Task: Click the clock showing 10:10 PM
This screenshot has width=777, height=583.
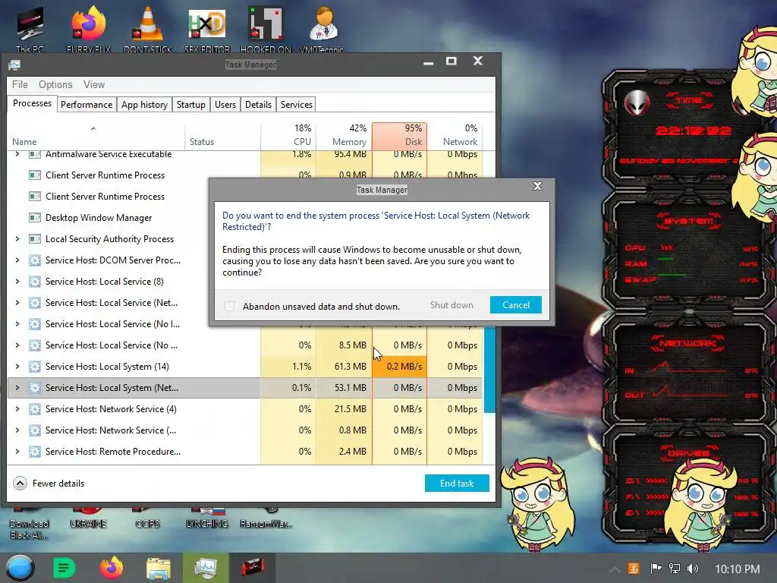Action: point(738,569)
